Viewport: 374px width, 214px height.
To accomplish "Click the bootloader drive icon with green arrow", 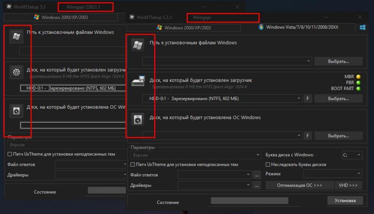I will point(138,81).
